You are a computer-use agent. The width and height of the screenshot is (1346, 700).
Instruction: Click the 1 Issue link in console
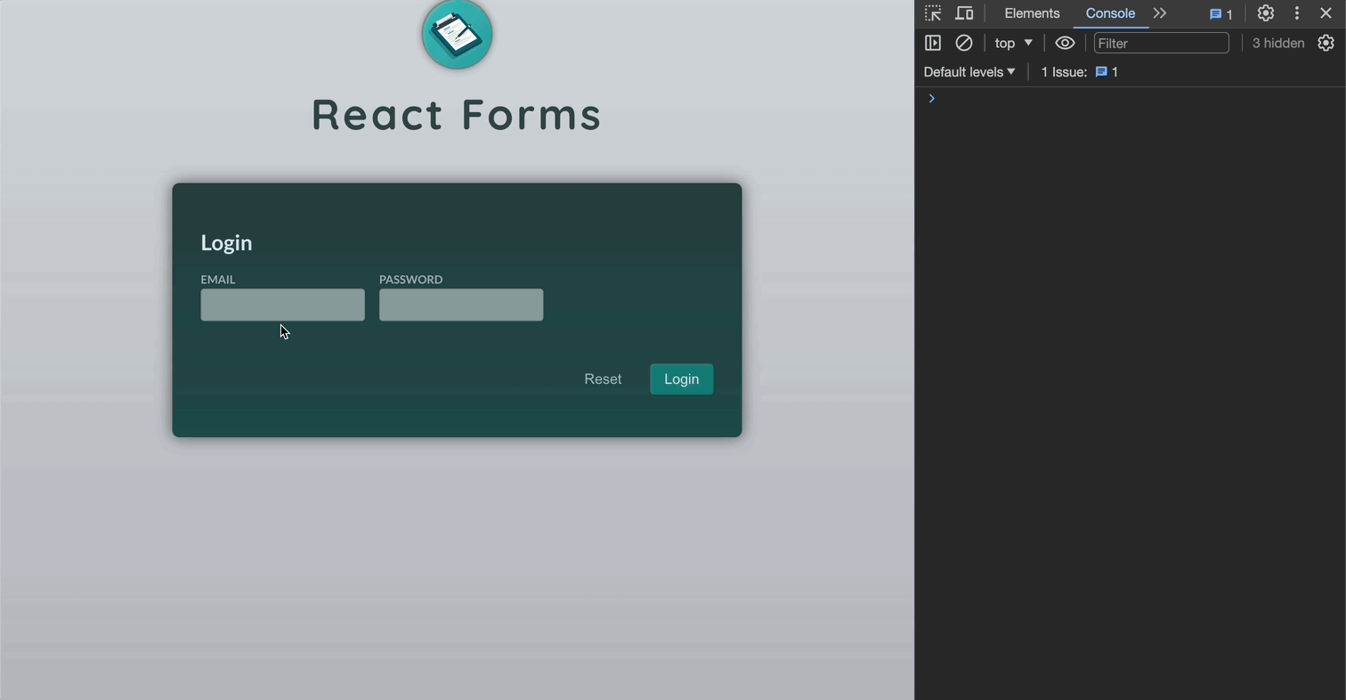tap(1080, 72)
